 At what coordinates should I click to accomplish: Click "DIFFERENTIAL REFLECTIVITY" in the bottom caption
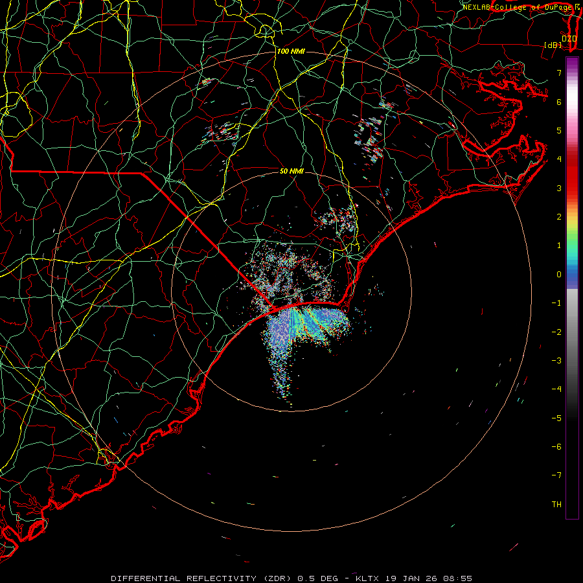(184, 578)
